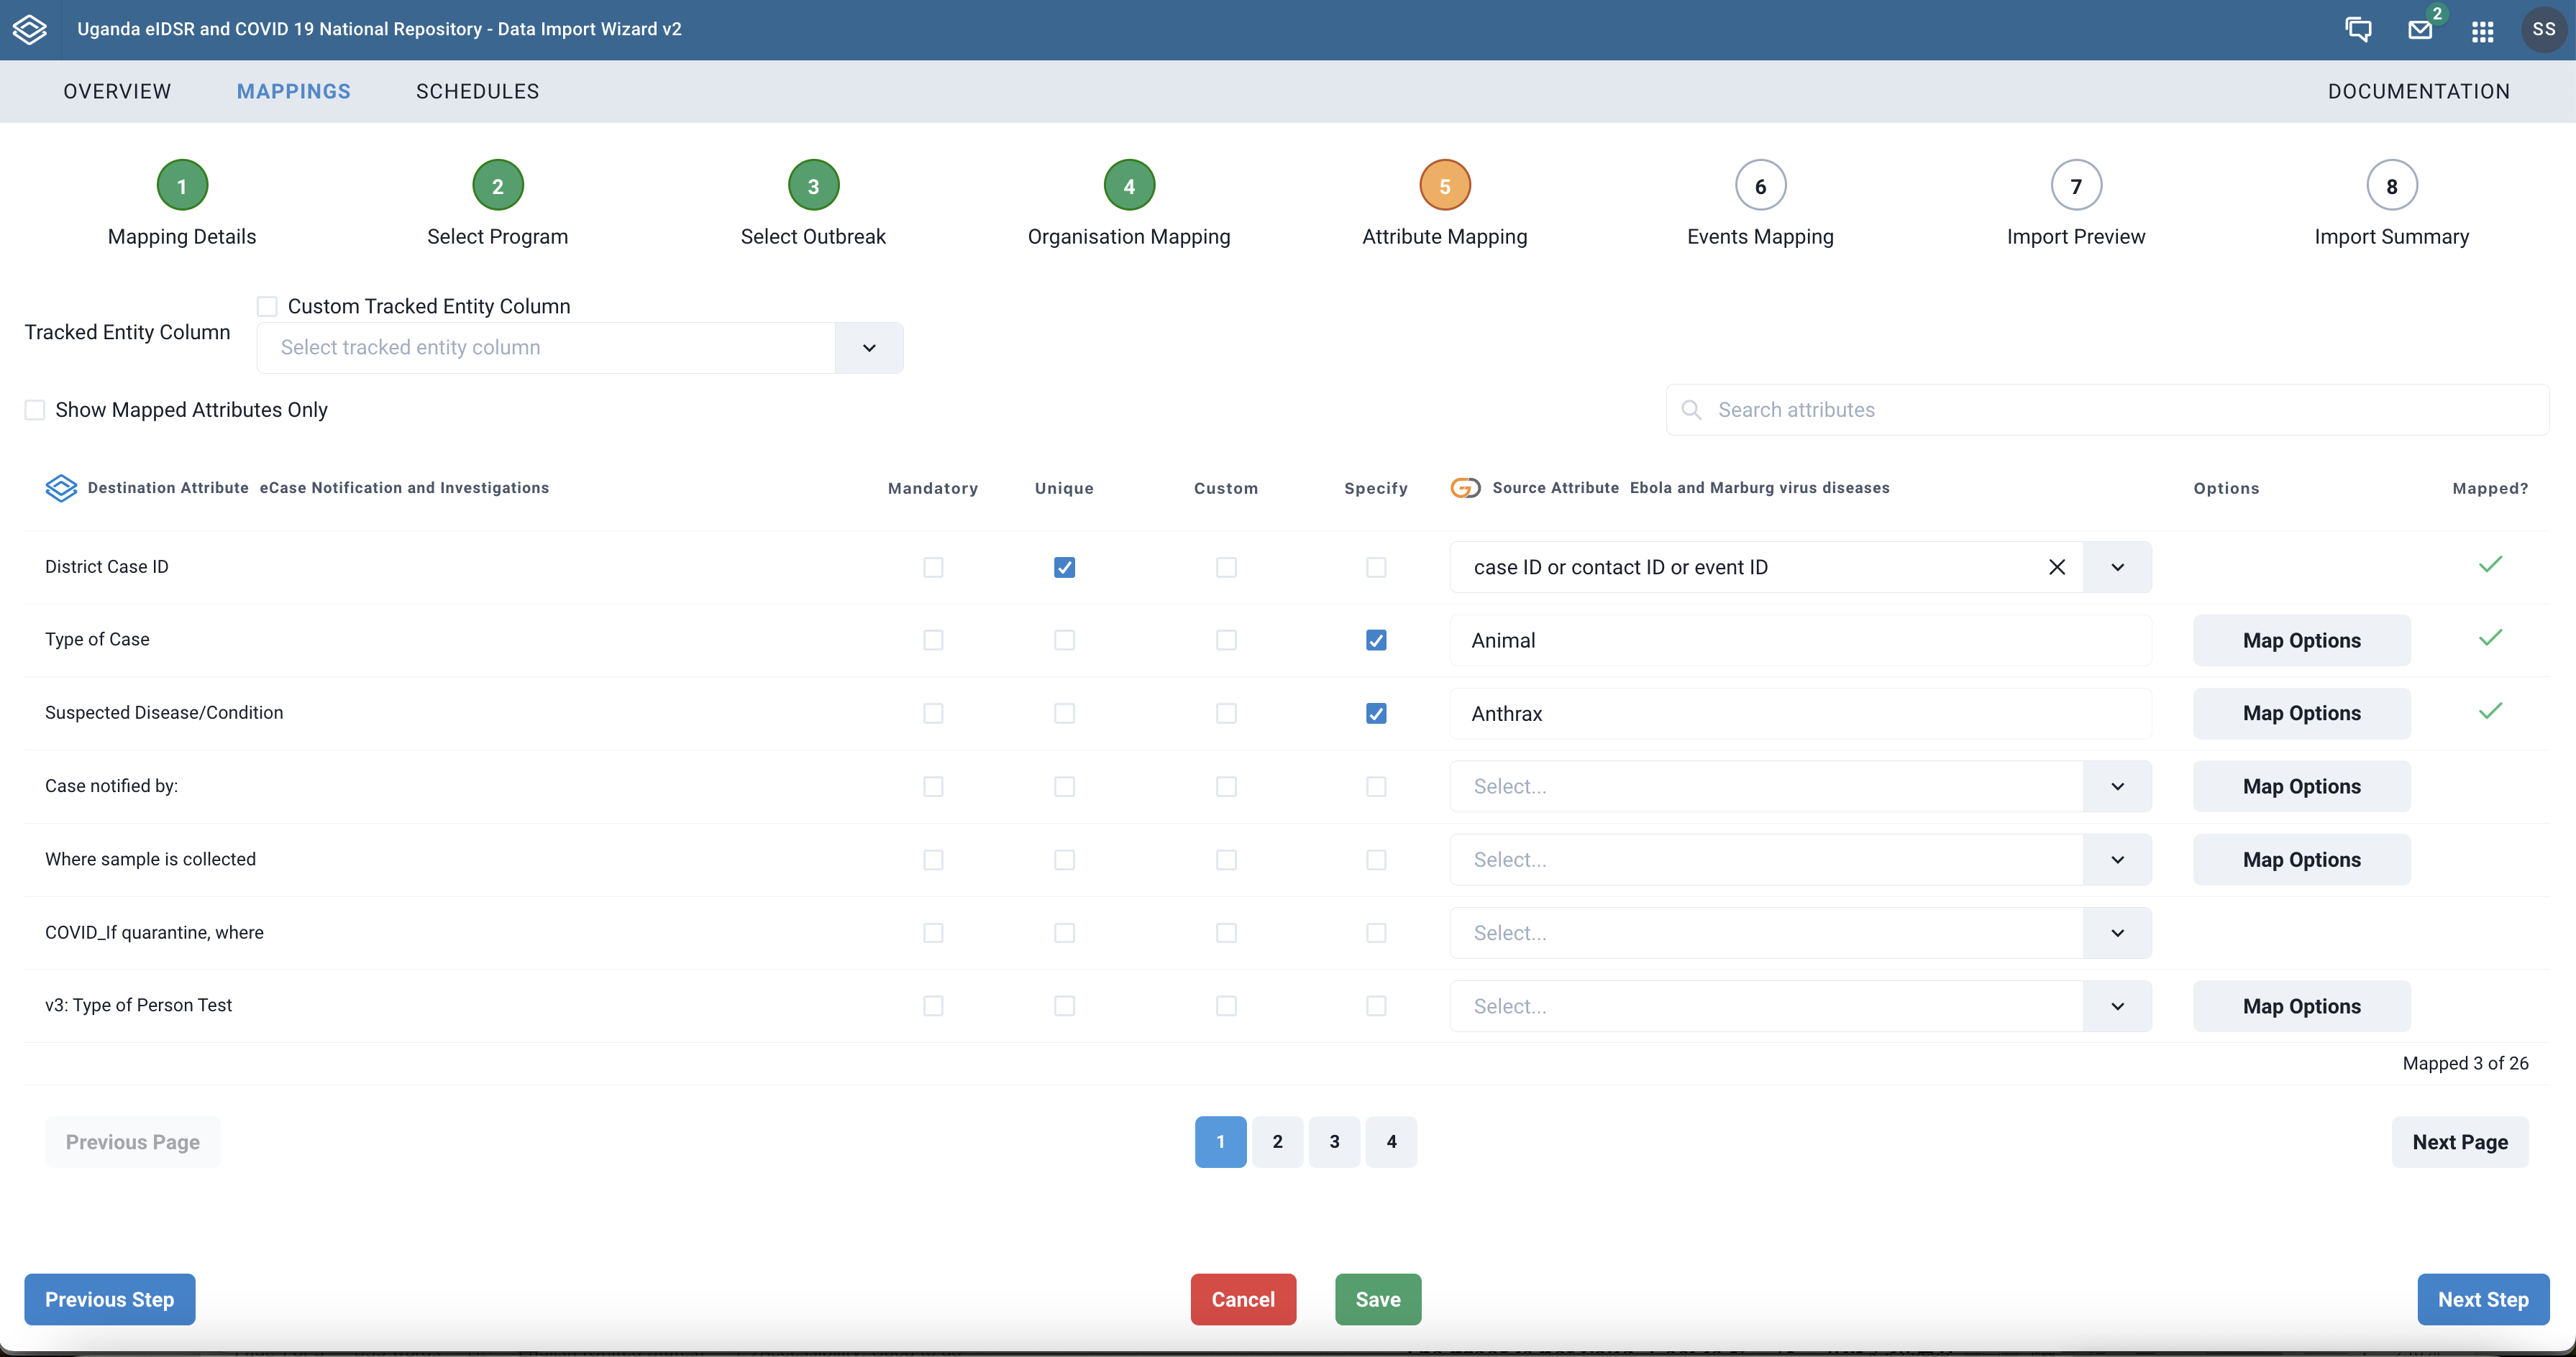The height and width of the screenshot is (1357, 2576).
Task: Click step 4 Organisation Mapping circle
Action: point(1129,186)
